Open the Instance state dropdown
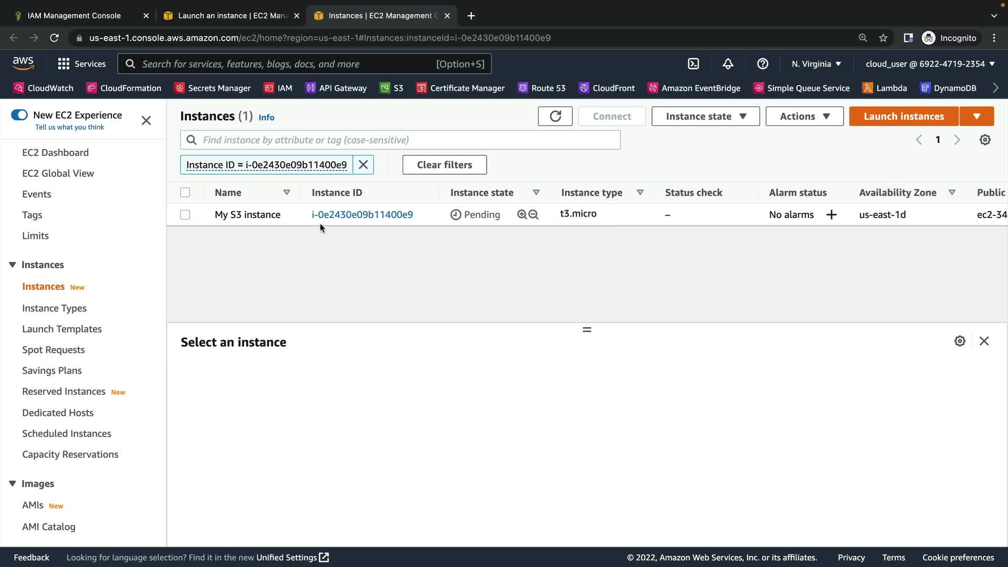 pyautogui.click(x=705, y=116)
